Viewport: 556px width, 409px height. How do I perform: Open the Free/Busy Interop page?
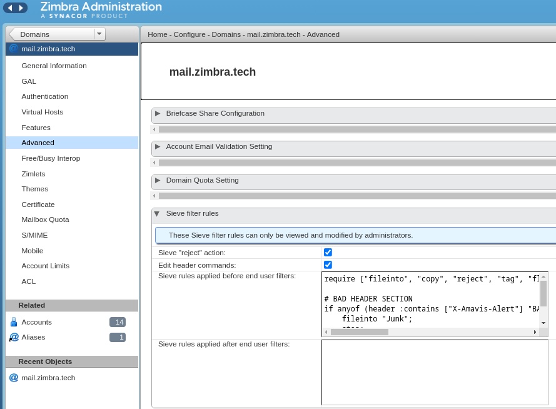(51, 158)
